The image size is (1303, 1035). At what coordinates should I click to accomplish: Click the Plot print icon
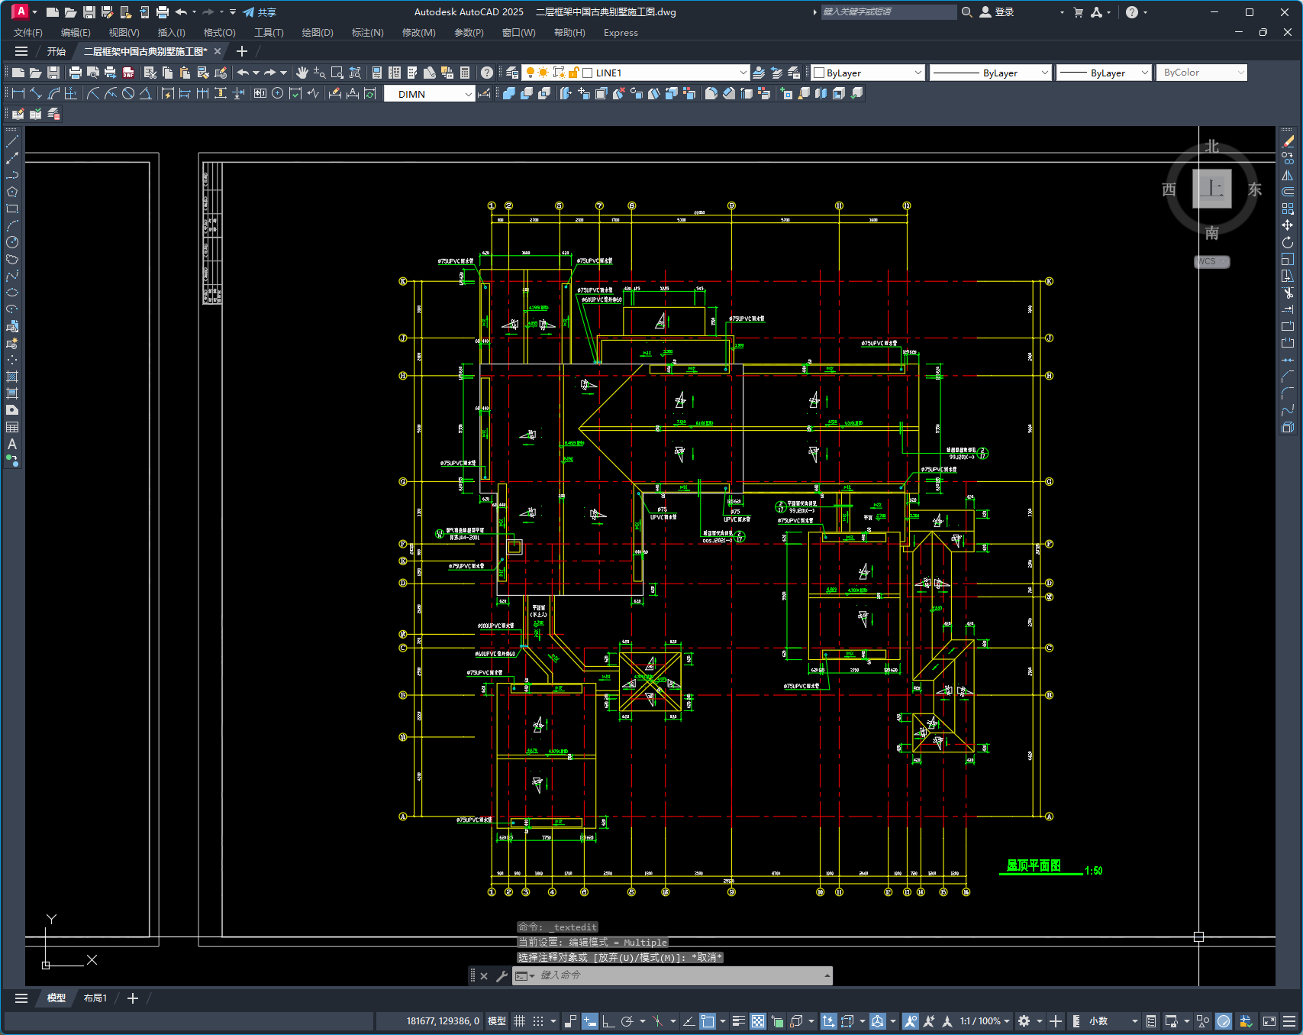(76, 73)
